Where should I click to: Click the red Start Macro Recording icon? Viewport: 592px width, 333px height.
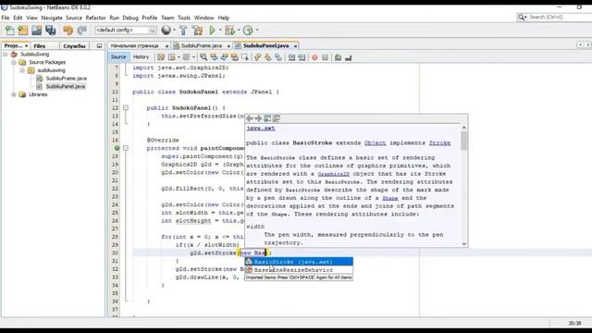(314, 57)
